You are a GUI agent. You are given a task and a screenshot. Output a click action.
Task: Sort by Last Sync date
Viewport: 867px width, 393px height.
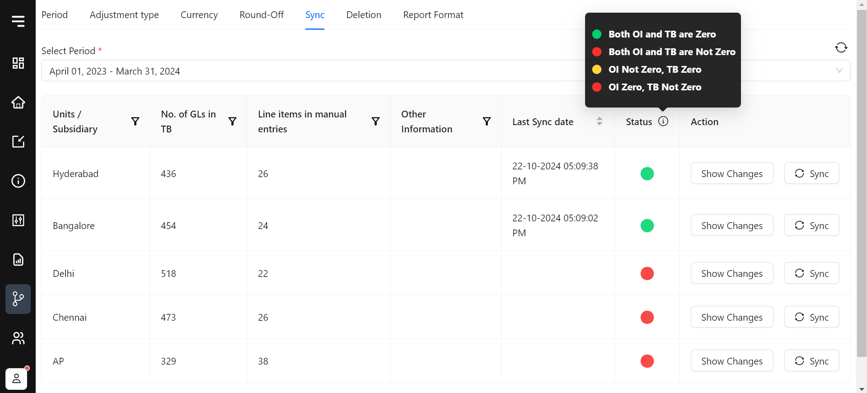pos(599,121)
